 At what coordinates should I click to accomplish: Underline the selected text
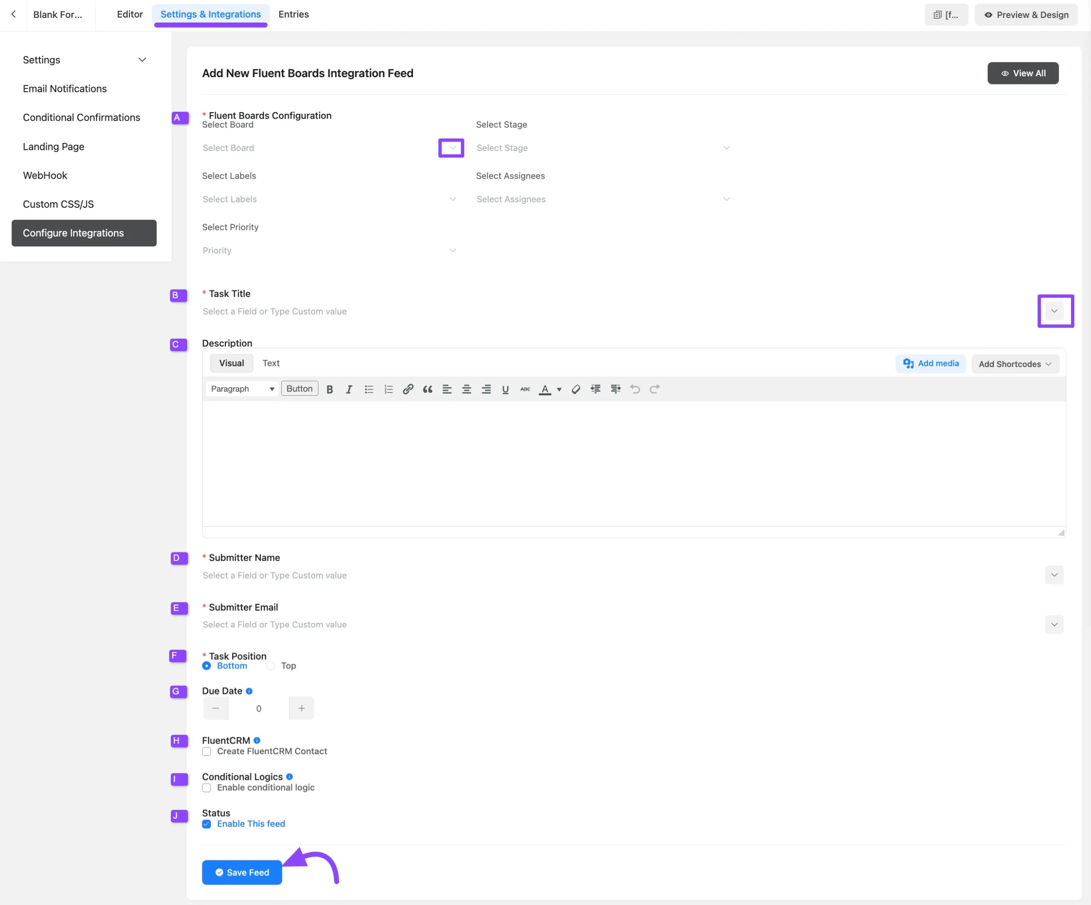click(505, 389)
